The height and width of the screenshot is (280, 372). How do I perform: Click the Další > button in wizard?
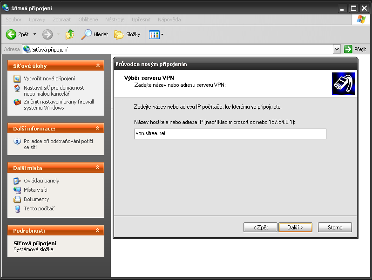click(x=295, y=228)
